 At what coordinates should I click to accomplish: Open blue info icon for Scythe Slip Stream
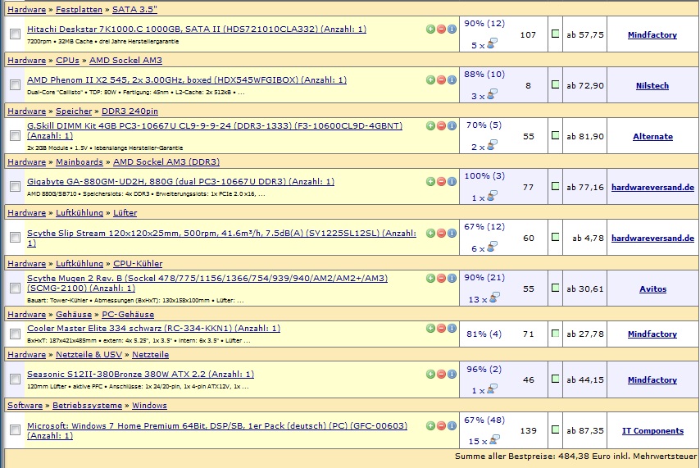pyautogui.click(x=452, y=233)
